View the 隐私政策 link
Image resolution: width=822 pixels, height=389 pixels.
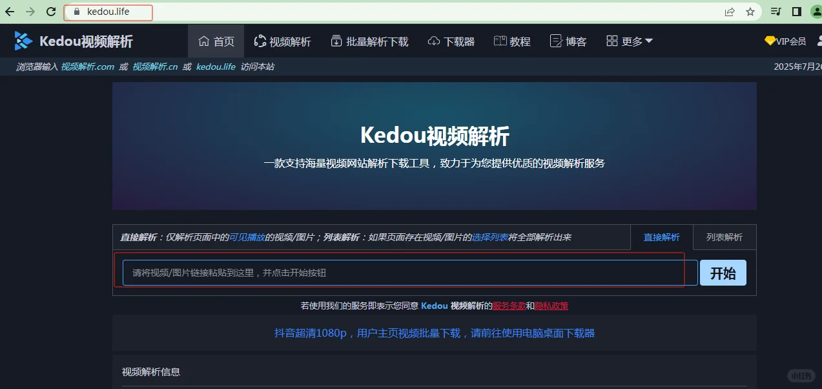coord(552,306)
